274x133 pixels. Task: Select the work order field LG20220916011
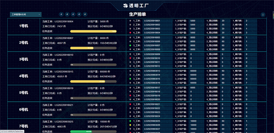click(x=157, y=62)
